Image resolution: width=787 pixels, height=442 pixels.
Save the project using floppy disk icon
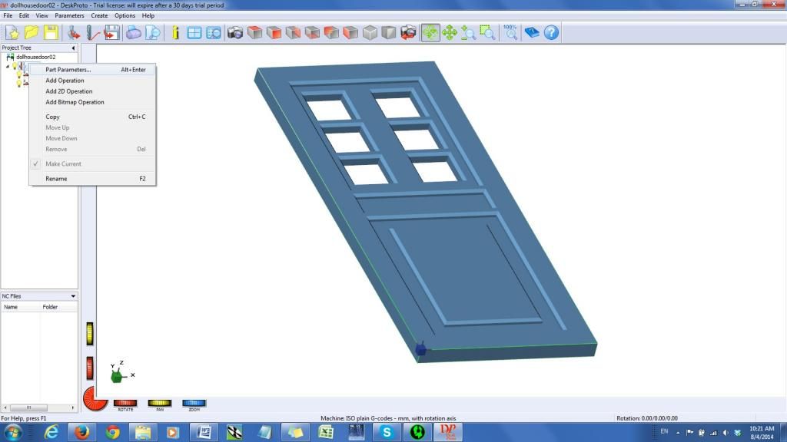pyautogui.click(x=49, y=32)
